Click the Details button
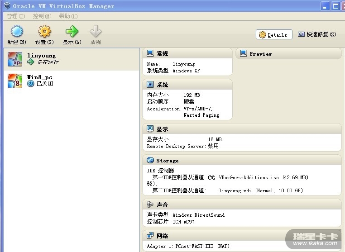This screenshot has height=252, width=345. (x=274, y=34)
